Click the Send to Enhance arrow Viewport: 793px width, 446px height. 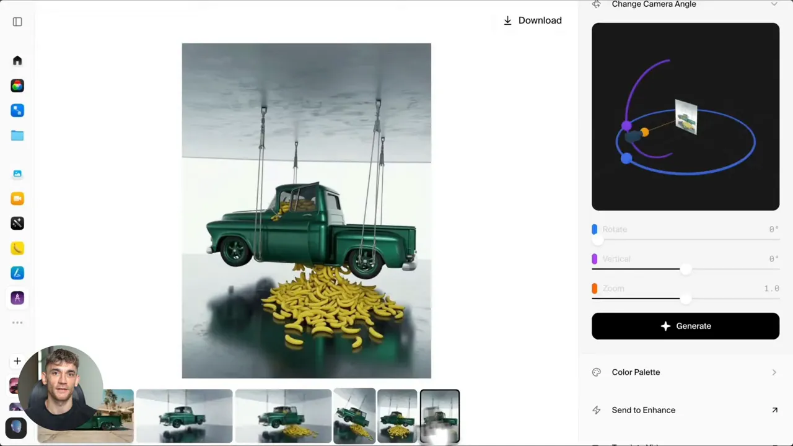coord(774,410)
